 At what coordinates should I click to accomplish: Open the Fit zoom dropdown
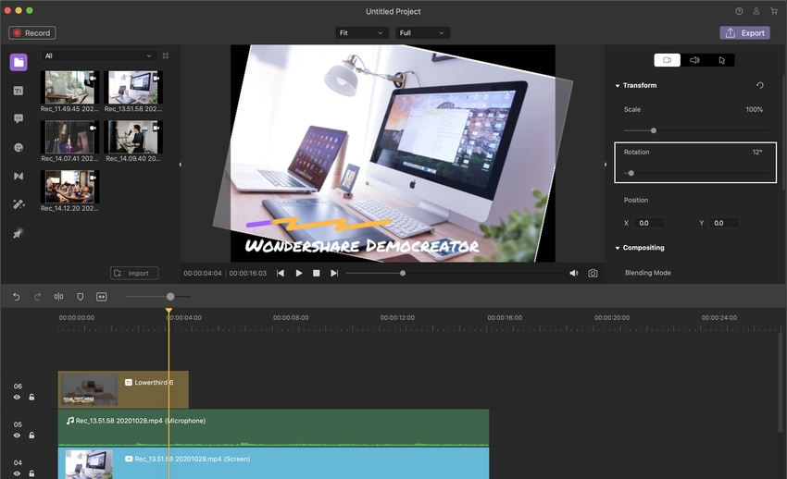pyautogui.click(x=361, y=33)
